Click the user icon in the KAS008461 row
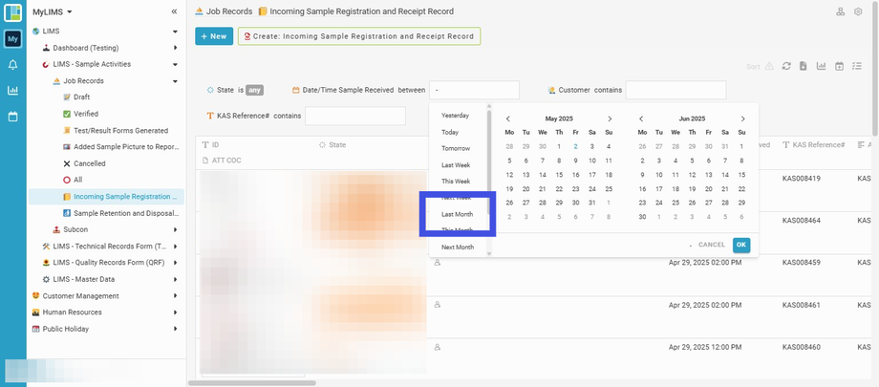 pos(438,305)
